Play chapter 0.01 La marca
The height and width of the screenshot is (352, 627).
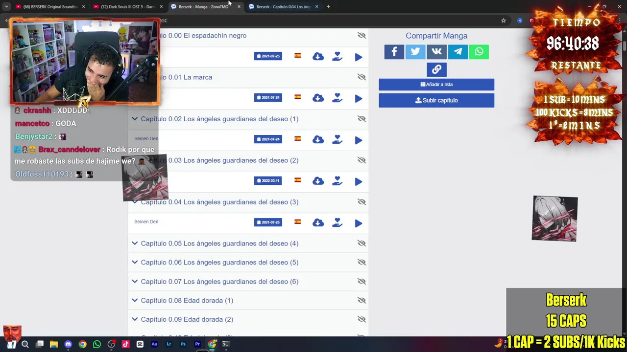pos(359,99)
